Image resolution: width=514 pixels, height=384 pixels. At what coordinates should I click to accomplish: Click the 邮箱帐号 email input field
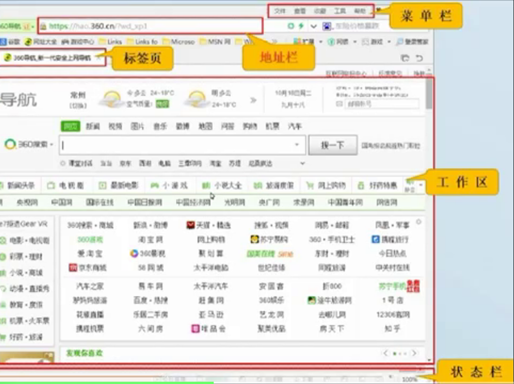pos(382,104)
